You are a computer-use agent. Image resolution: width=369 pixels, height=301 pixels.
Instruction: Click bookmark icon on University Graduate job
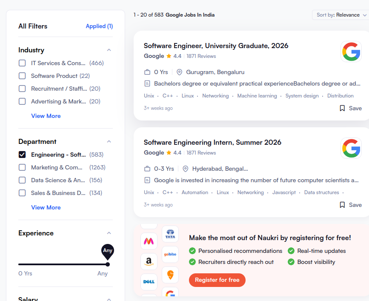tap(342, 108)
